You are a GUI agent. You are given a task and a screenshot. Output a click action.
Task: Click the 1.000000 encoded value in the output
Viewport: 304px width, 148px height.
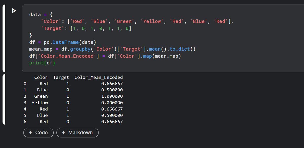(x=112, y=96)
